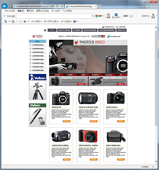The width and height of the screenshot is (159, 170).
Task: Open the zoom level 90% dropdown arrow
Action: click(x=153, y=167)
